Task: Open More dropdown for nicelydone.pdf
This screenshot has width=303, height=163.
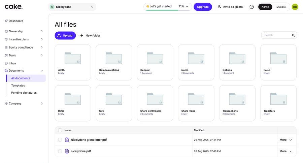Action: pos(285,151)
